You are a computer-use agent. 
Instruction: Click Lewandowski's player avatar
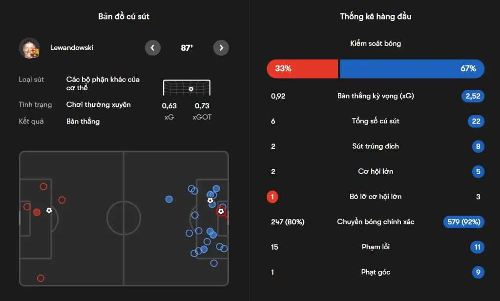[x=29, y=48]
